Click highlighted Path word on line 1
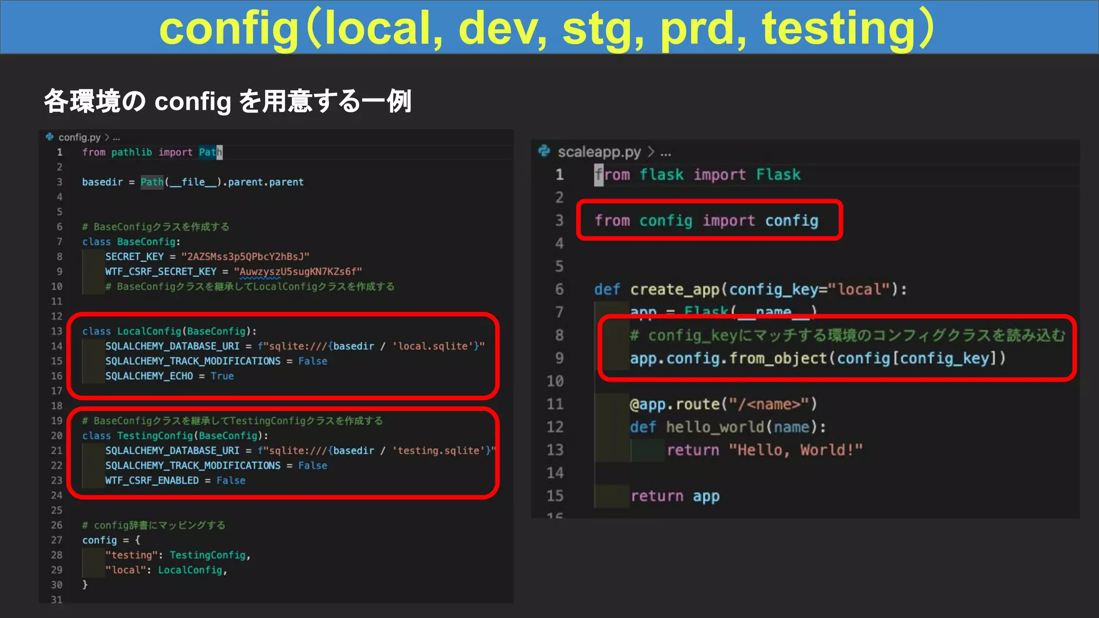This screenshot has width=1099, height=618. [x=210, y=152]
